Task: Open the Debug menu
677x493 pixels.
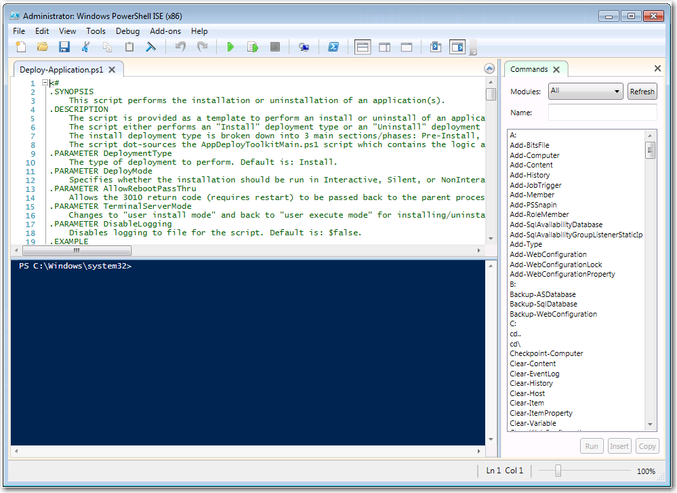Action: tap(127, 31)
